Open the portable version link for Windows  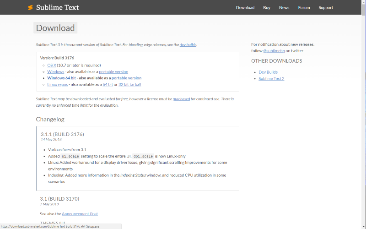point(113,71)
